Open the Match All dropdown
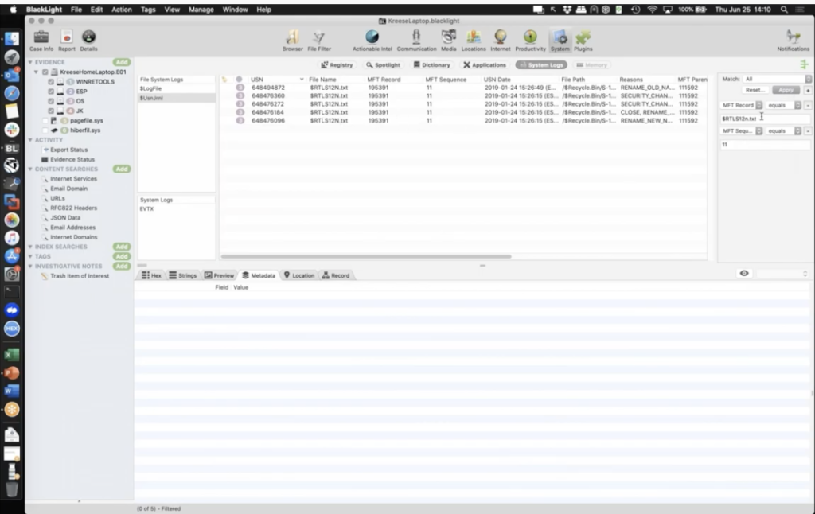The height and width of the screenshot is (514, 815). pos(778,79)
